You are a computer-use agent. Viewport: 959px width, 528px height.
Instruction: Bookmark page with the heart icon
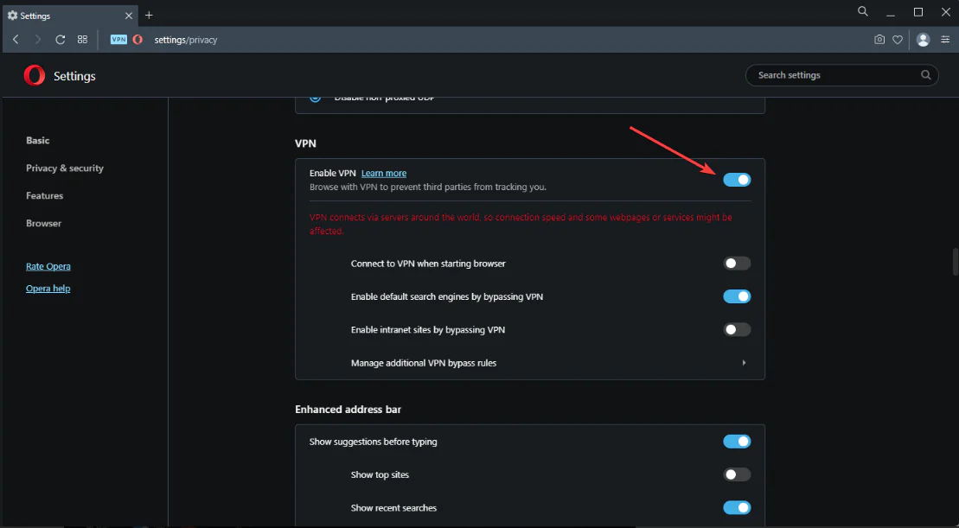(898, 40)
